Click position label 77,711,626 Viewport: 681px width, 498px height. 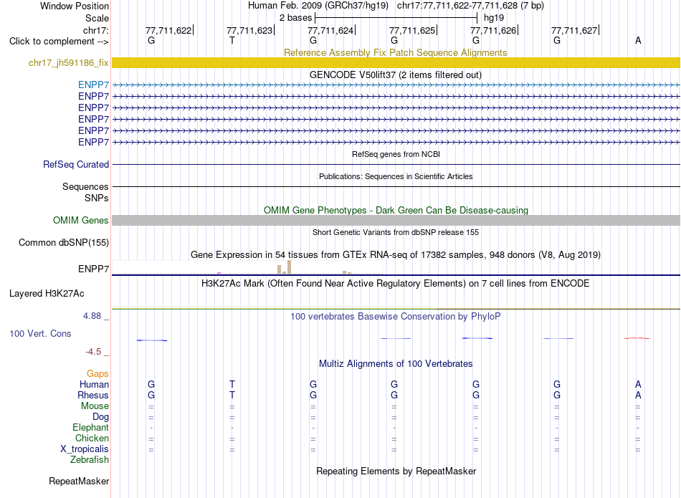[x=493, y=30]
